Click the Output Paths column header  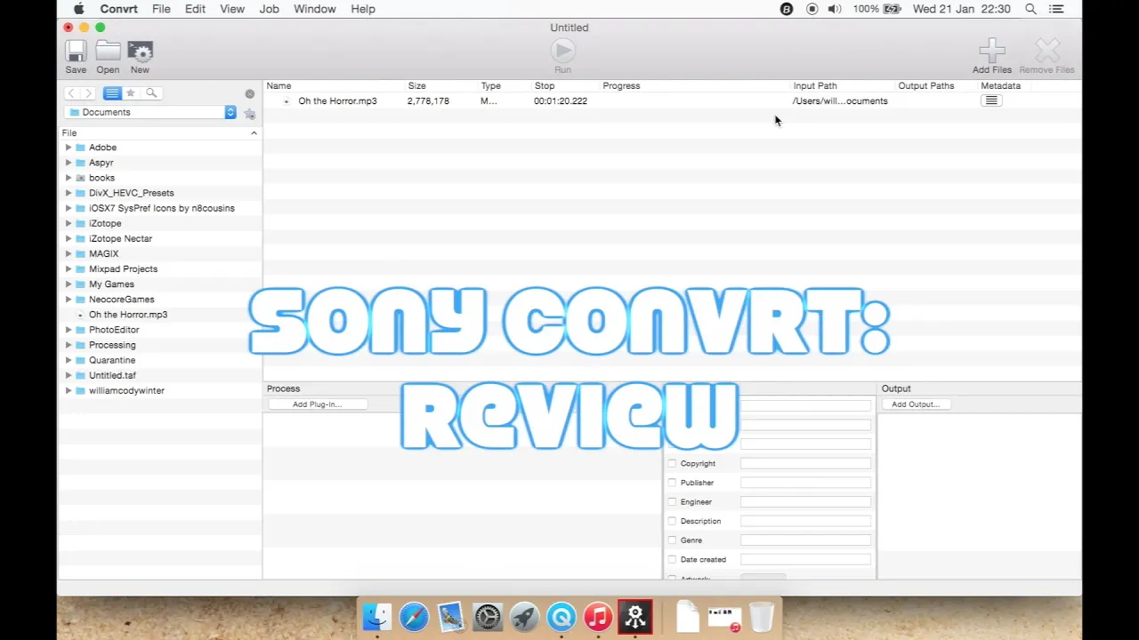point(925,86)
